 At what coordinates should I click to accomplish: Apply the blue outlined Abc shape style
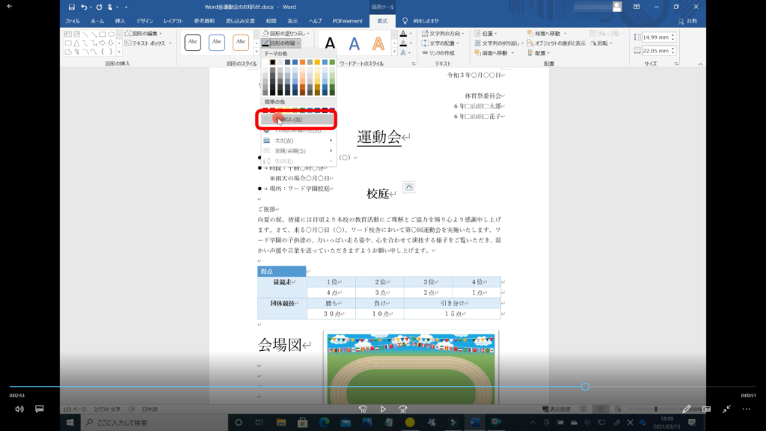pyautogui.click(x=218, y=43)
